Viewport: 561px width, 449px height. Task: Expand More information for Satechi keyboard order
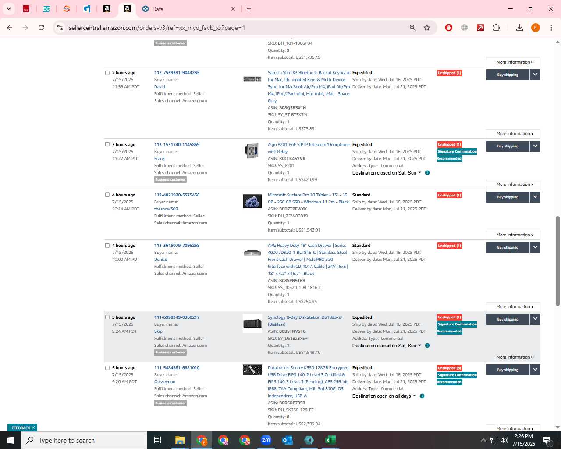click(513, 134)
